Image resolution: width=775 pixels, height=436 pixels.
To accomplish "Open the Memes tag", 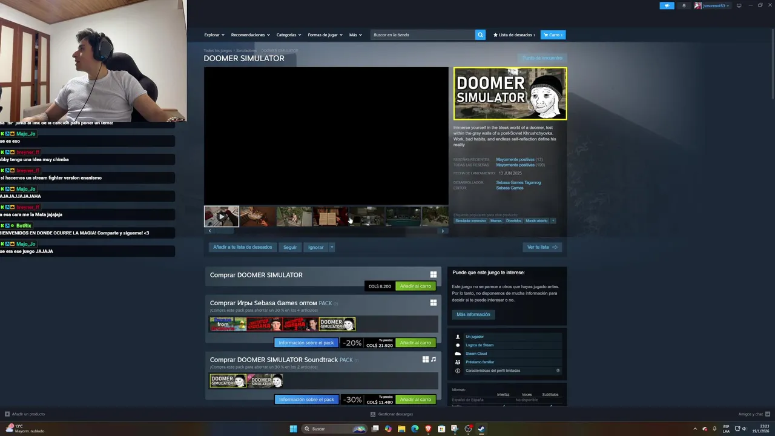I will (496, 220).
